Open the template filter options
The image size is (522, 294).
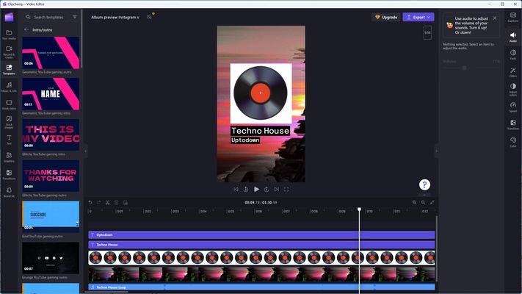tap(75, 17)
